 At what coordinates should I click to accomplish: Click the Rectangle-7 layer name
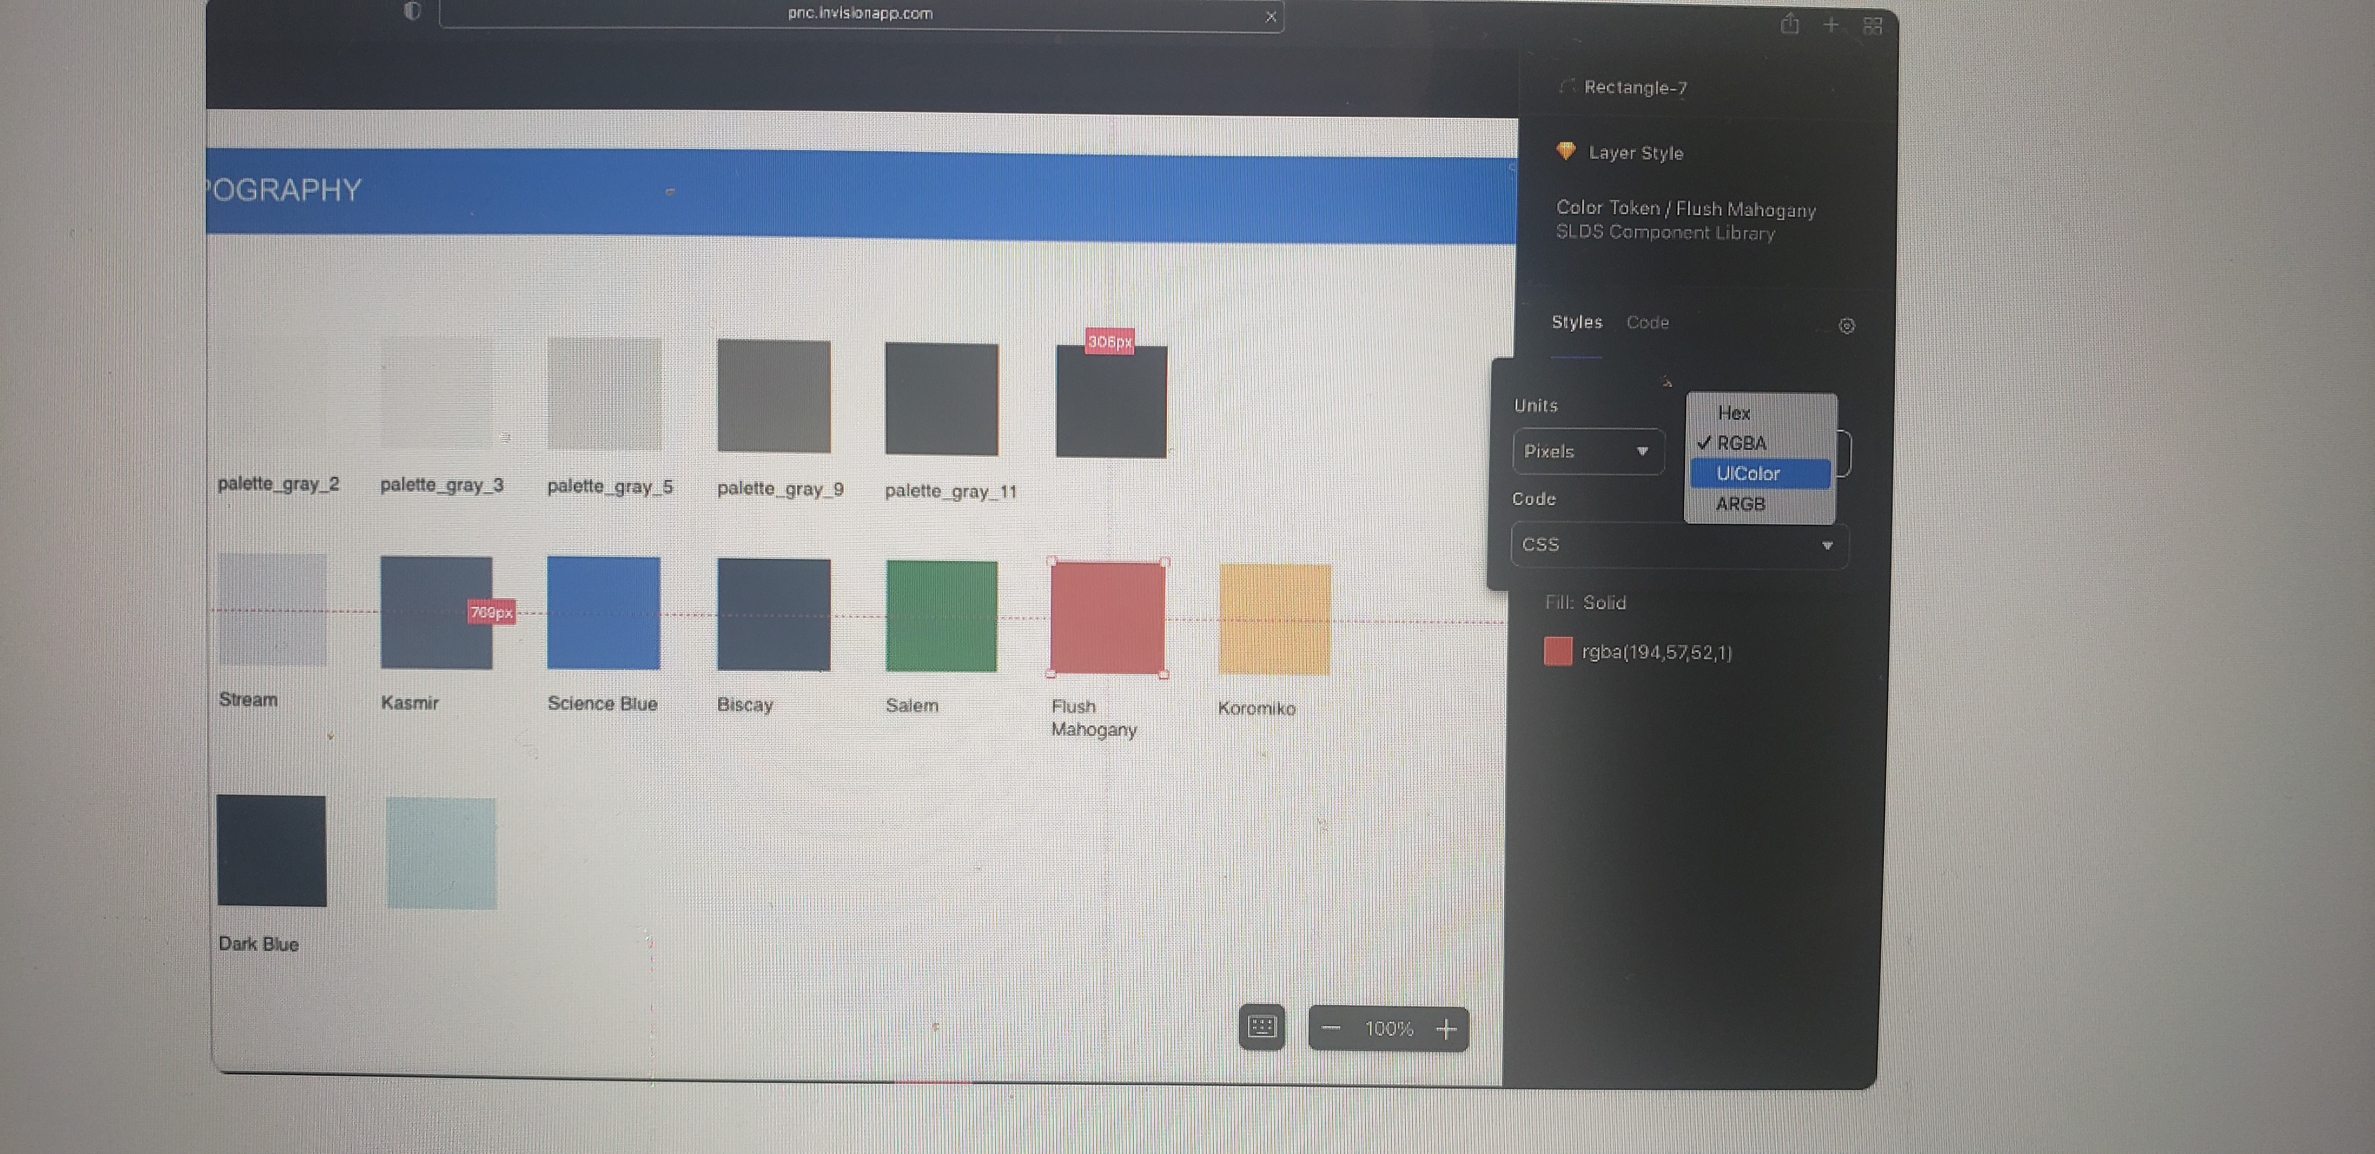click(1635, 88)
